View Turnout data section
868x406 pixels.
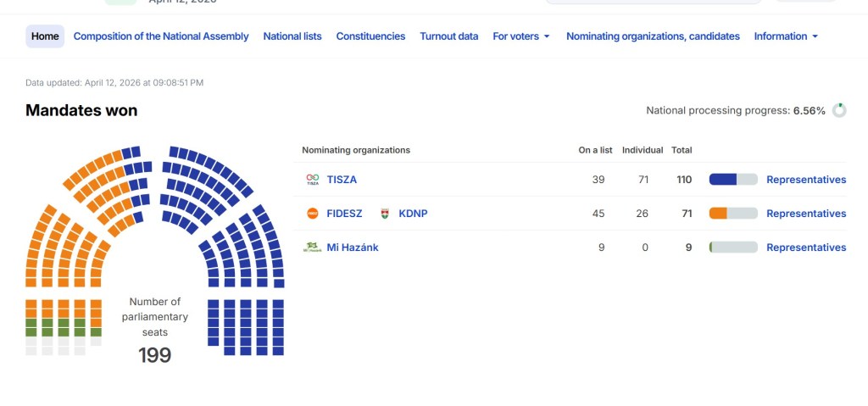coord(449,36)
